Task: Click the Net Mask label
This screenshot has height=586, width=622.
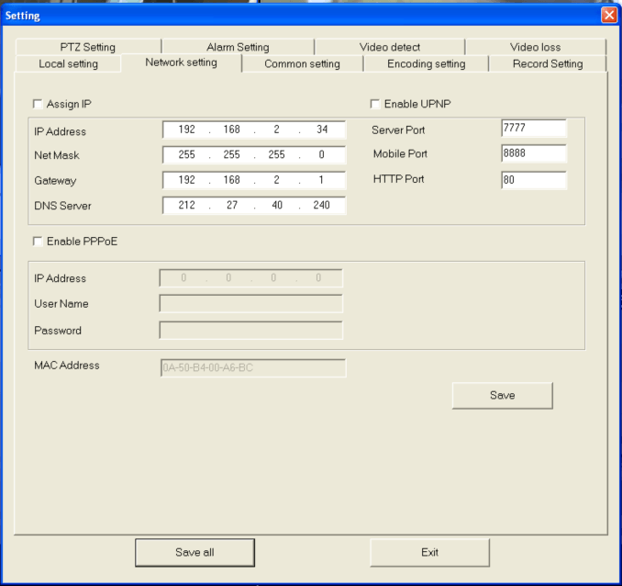Action: (x=57, y=155)
